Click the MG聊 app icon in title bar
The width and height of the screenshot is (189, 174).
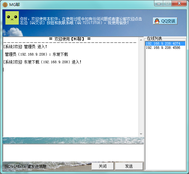point(5,5)
